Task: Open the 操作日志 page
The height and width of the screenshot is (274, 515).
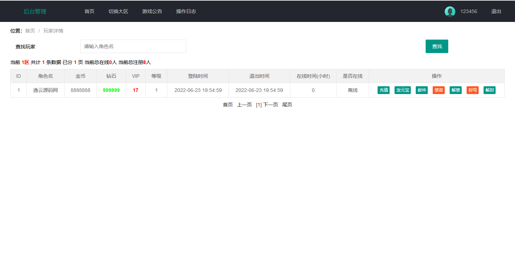Action: click(x=186, y=12)
